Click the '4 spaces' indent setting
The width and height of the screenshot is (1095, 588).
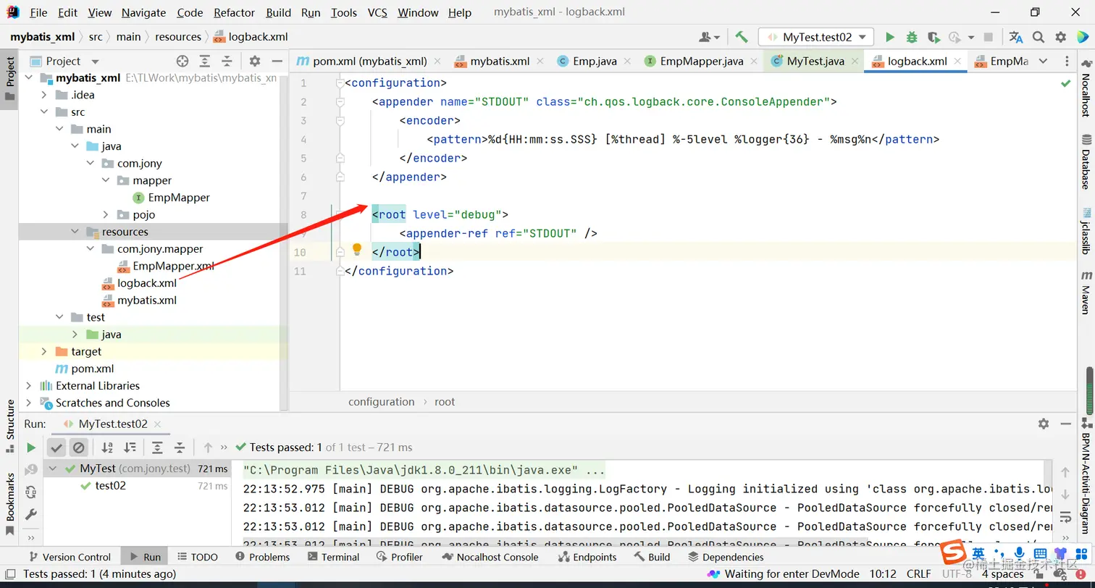tap(1002, 574)
